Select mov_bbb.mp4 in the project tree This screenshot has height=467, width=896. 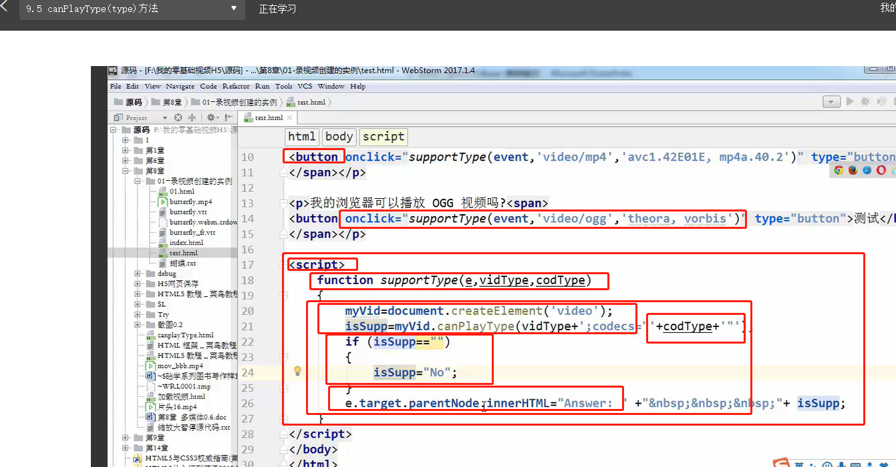pos(175,366)
